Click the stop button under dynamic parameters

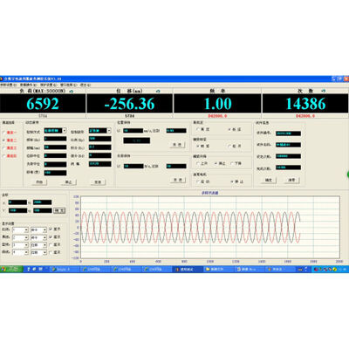pos(69,182)
